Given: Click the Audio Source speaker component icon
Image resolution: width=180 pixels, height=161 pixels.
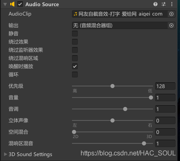Looking at the screenshot, I should pyautogui.click(x=12, y=4).
